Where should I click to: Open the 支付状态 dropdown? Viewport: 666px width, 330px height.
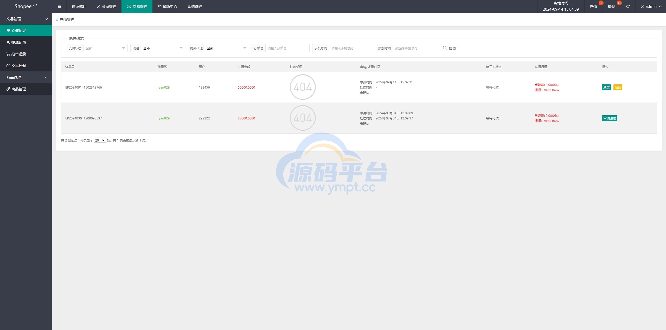point(105,48)
